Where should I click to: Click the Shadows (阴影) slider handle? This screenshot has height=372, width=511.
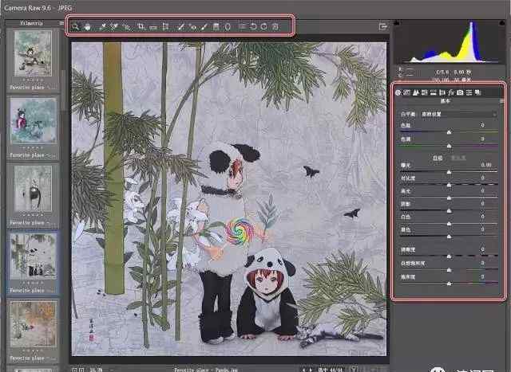(449, 211)
